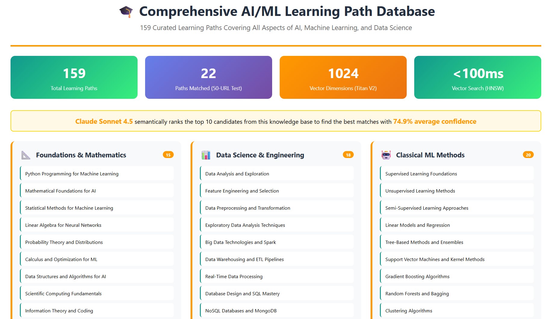Open Real-Time Data Processing
The width and height of the screenshot is (553, 319).
click(x=277, y=276)
